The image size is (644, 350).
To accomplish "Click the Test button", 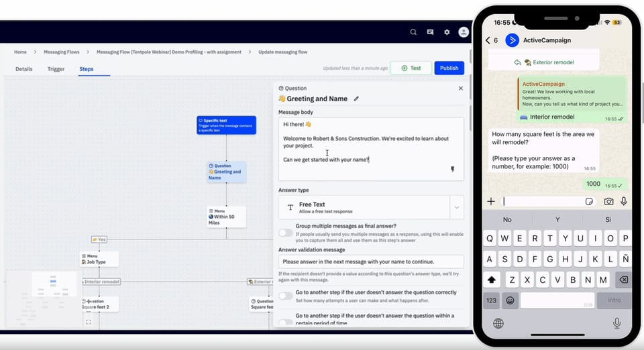I will click(411, 68).
